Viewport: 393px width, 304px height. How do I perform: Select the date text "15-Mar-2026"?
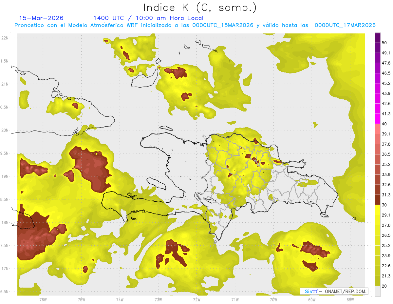41,18
